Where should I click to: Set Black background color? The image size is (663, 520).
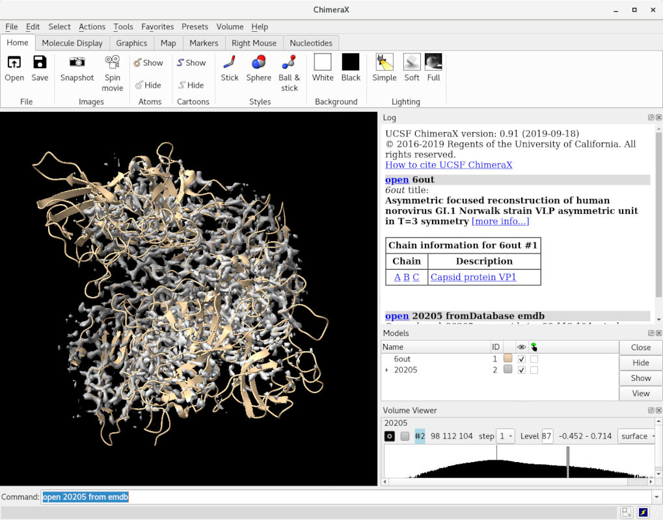(x=351, y=62)
